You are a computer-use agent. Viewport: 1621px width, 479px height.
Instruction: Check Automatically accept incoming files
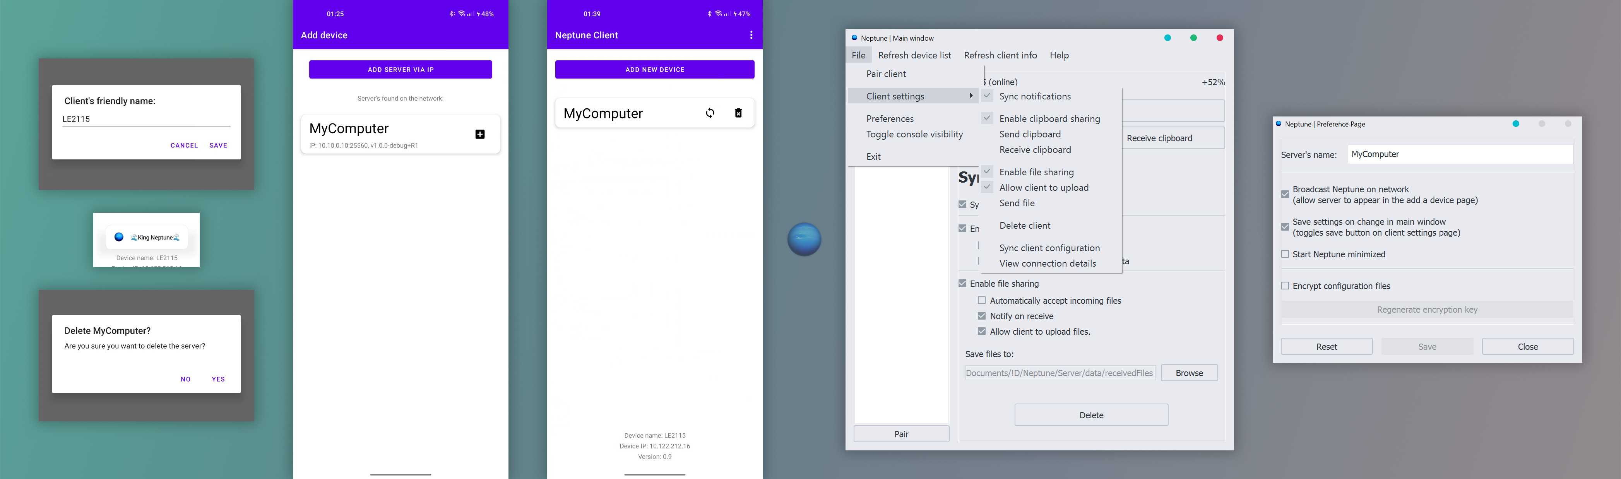982,301
